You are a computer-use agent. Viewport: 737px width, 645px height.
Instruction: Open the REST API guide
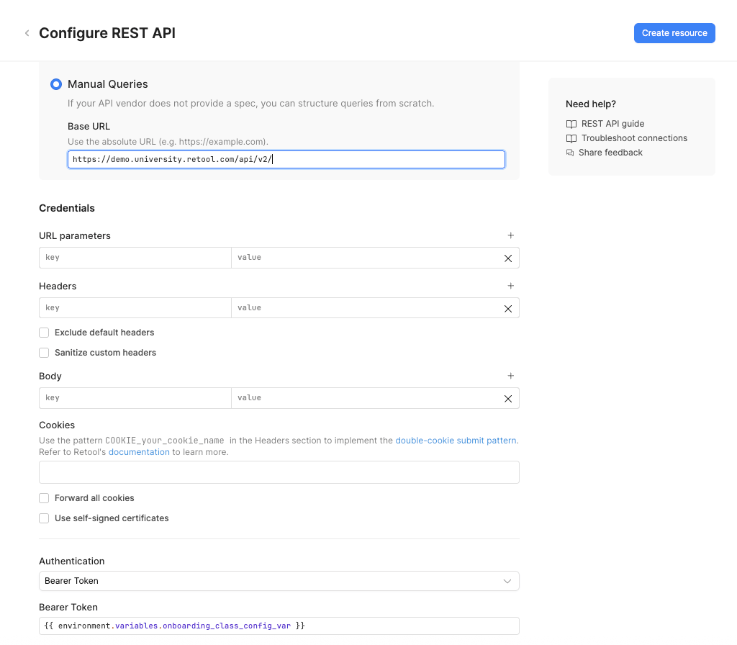tap(612, 124)
